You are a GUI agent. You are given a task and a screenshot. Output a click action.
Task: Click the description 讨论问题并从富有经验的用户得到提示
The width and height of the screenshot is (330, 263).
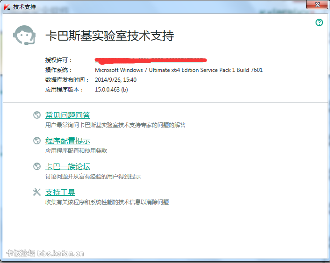(x=93, y=176)
